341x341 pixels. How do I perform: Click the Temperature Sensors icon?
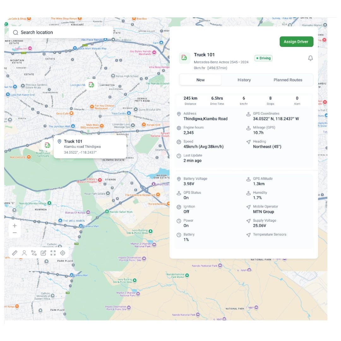pyautogui.click(x=248, y=235)
